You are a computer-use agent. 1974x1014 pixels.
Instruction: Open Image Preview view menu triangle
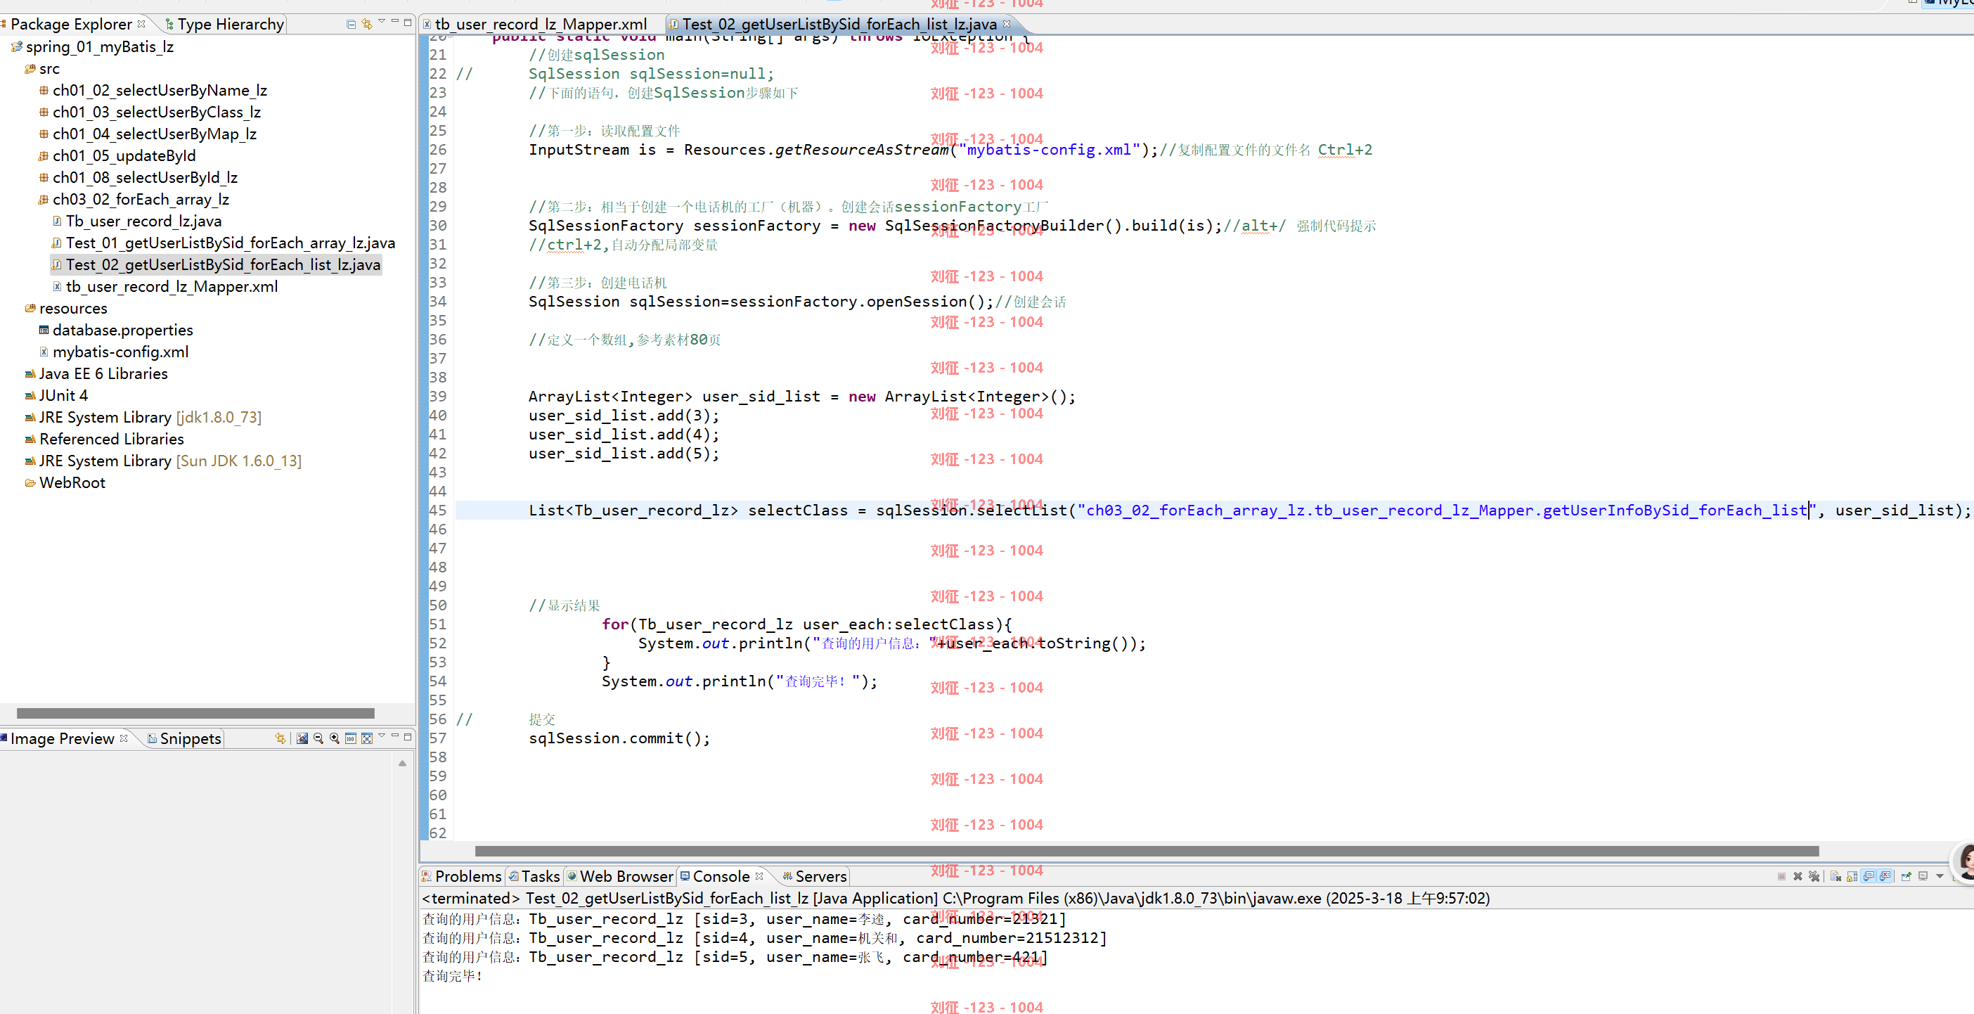pyautogui.click(x=382, y=736)
